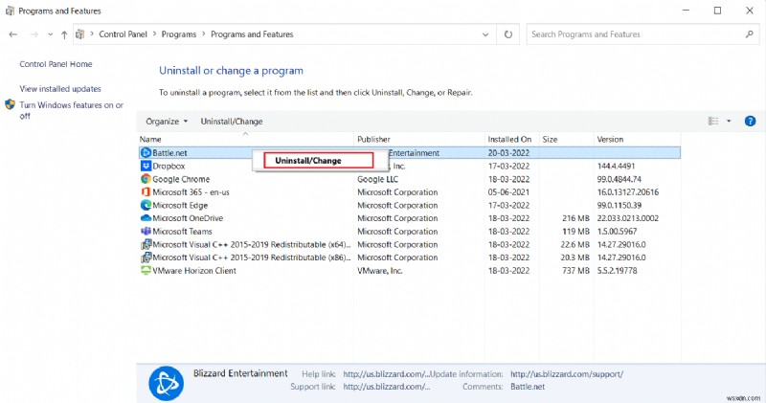
Task: Sort by the Size column header
Action: tap(550, 139)
